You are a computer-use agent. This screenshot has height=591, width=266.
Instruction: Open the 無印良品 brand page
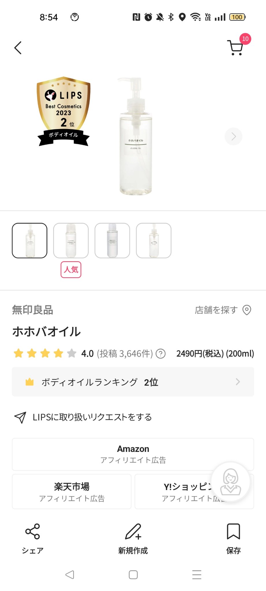[33, 310]
